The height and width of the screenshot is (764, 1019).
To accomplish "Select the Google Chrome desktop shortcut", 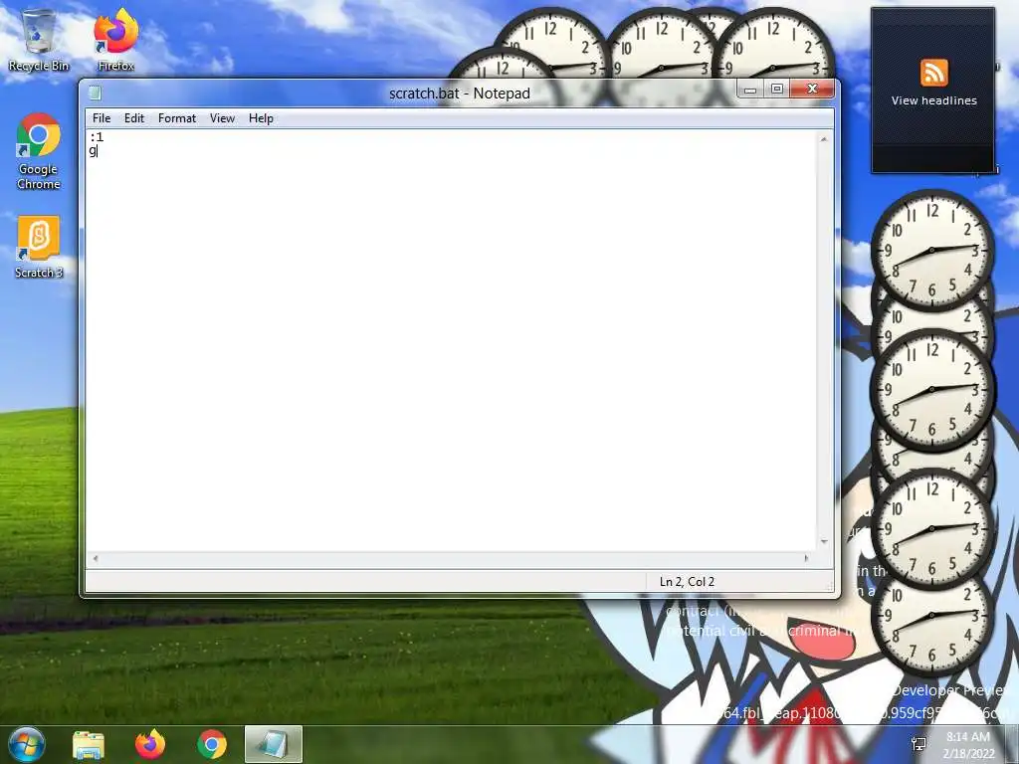I will pos(39,152).
